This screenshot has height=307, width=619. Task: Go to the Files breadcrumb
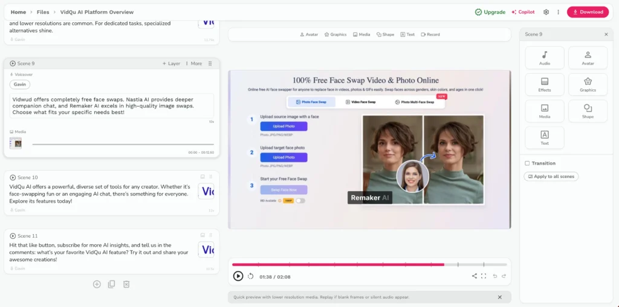(43, 12)
